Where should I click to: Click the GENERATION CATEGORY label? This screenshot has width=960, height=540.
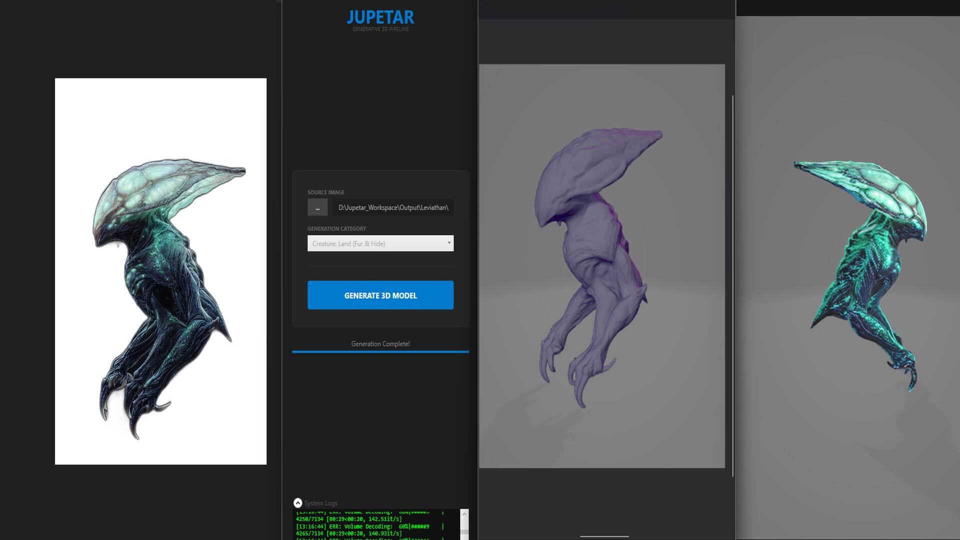coord(336,228)
